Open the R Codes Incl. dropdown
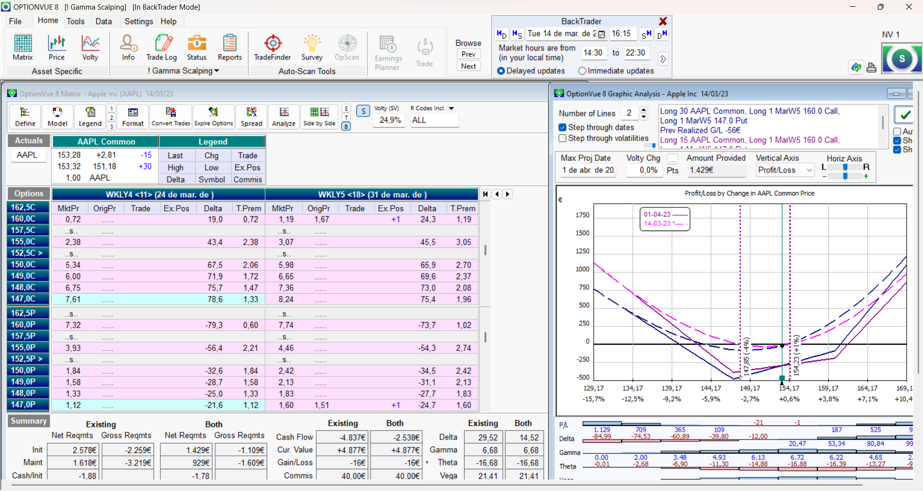923x491 pixels. pos(451,108)
